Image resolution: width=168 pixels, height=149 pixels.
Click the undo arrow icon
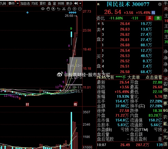coord(59,9)
